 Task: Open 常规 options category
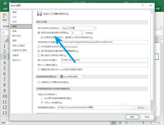(21, 12)
